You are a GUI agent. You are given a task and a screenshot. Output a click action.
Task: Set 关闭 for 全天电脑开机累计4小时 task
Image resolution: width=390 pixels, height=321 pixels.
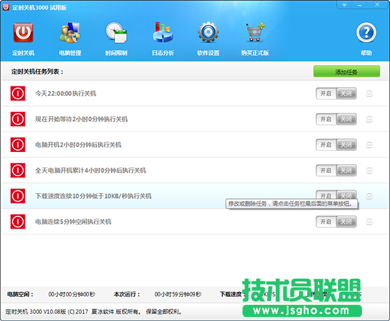tap(346, 170)
